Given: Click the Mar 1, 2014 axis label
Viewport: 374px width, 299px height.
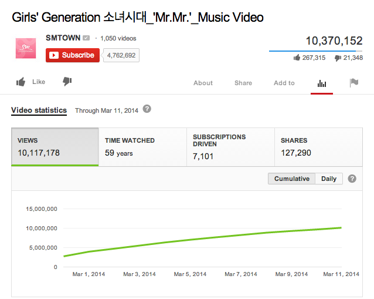Looking at the screenshot, I should click(x=89, y=274).
